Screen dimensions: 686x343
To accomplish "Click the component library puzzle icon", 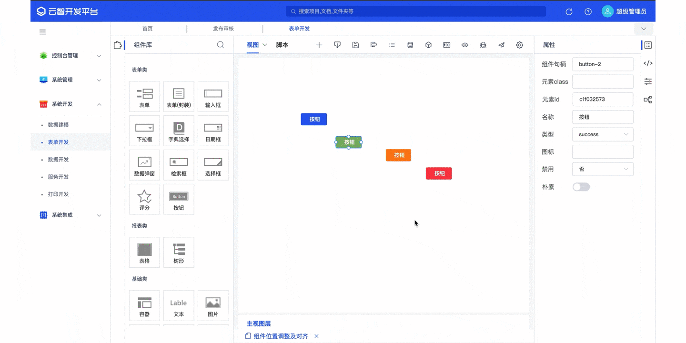I will click(118, 45).
